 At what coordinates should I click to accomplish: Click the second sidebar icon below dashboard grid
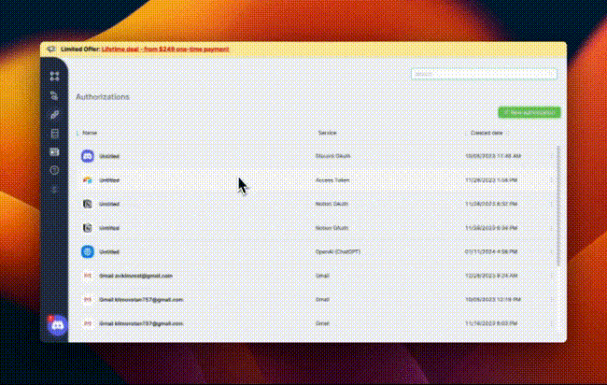click(54, 95)
